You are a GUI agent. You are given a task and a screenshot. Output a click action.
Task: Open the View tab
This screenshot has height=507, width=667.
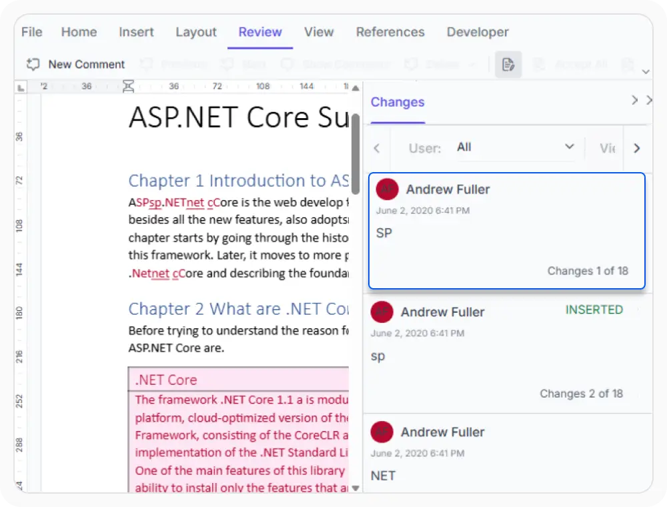pos(319,32)
